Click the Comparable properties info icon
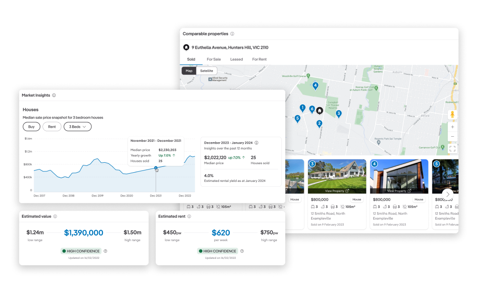This screenshot has width=478, height=293. [232, 34]
